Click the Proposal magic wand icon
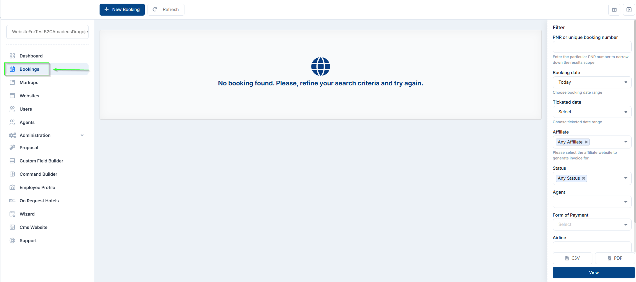 12,147
